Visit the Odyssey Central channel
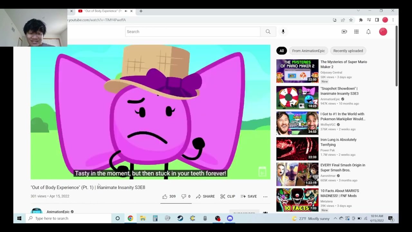412x232 pixels. pos(331,72)
